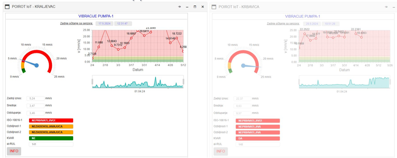Click the 22.2522 data point on KRBAVICA chart
Screen dimensions: 397x158
tap(305, 34)
